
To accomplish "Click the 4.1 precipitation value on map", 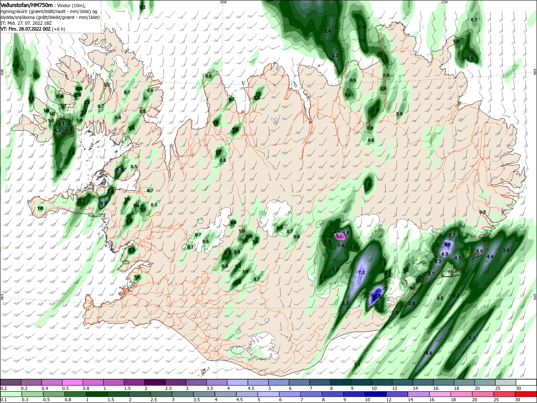I will point(458,258).
